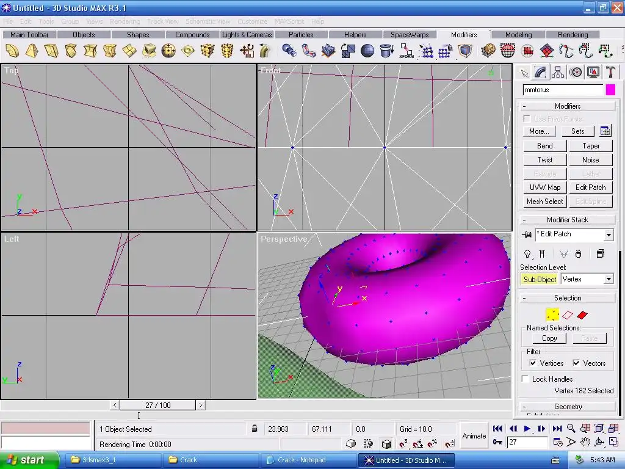625x469 pixels.
Task: Click the Pin Stack icon
Action: 527,234
